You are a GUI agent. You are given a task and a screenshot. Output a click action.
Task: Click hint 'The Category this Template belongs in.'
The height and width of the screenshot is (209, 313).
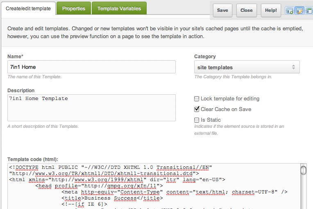(x=233, y=77)
